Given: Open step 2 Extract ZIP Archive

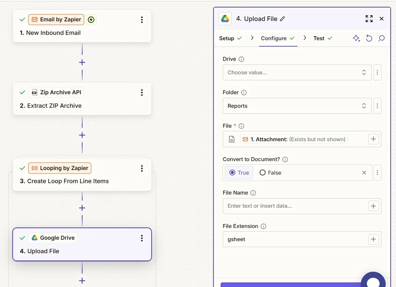Looking at the screenshot, I should (x=82, y=99).
